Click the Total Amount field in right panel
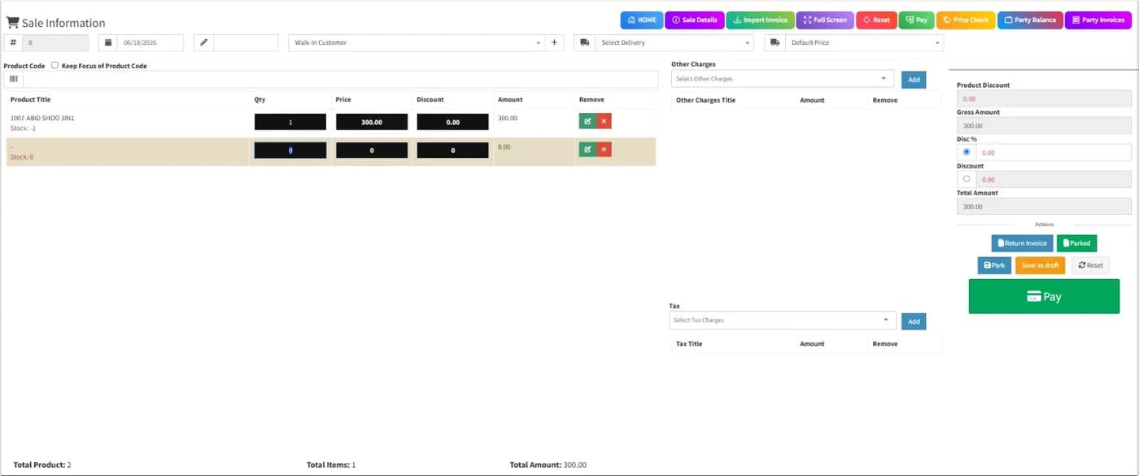The width and height of the screenshot is (1139, 476). pos(1044,207)
